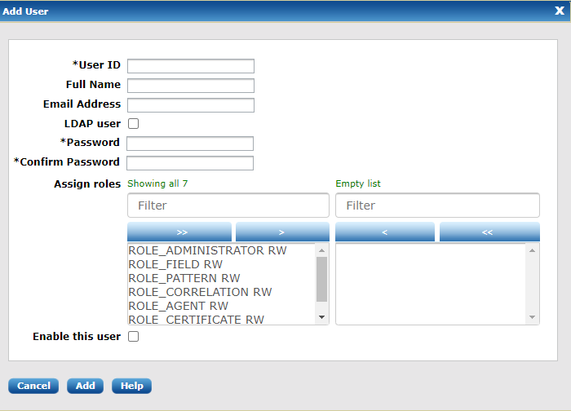Image resolution: width=571 pixels, height=411 pixels.
Task: Click the move all left (<<) button
Action: (x=489, y=232)
